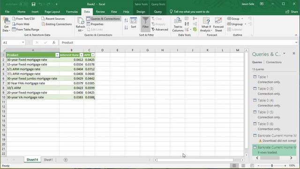Click Tell me what you want to do

(x=189, y=12)
